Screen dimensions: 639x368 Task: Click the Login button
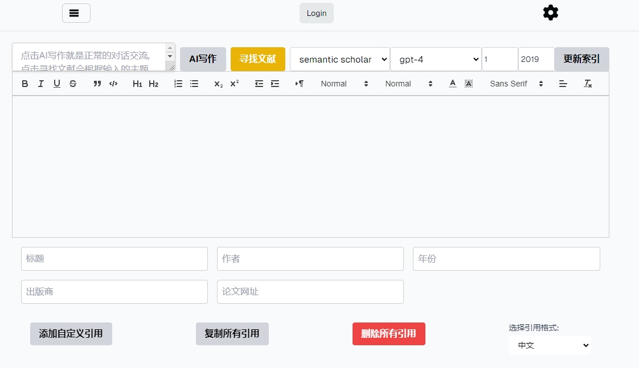[317, 13]
